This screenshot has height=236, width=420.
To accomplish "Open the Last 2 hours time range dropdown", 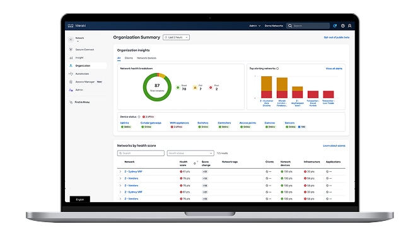I will coord(176,37).
